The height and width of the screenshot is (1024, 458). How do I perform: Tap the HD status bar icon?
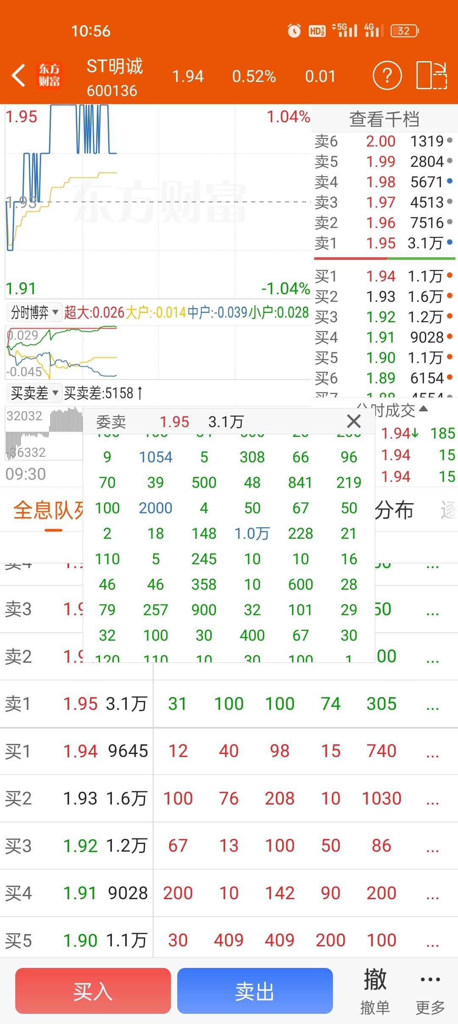click(x=317, y=31)
